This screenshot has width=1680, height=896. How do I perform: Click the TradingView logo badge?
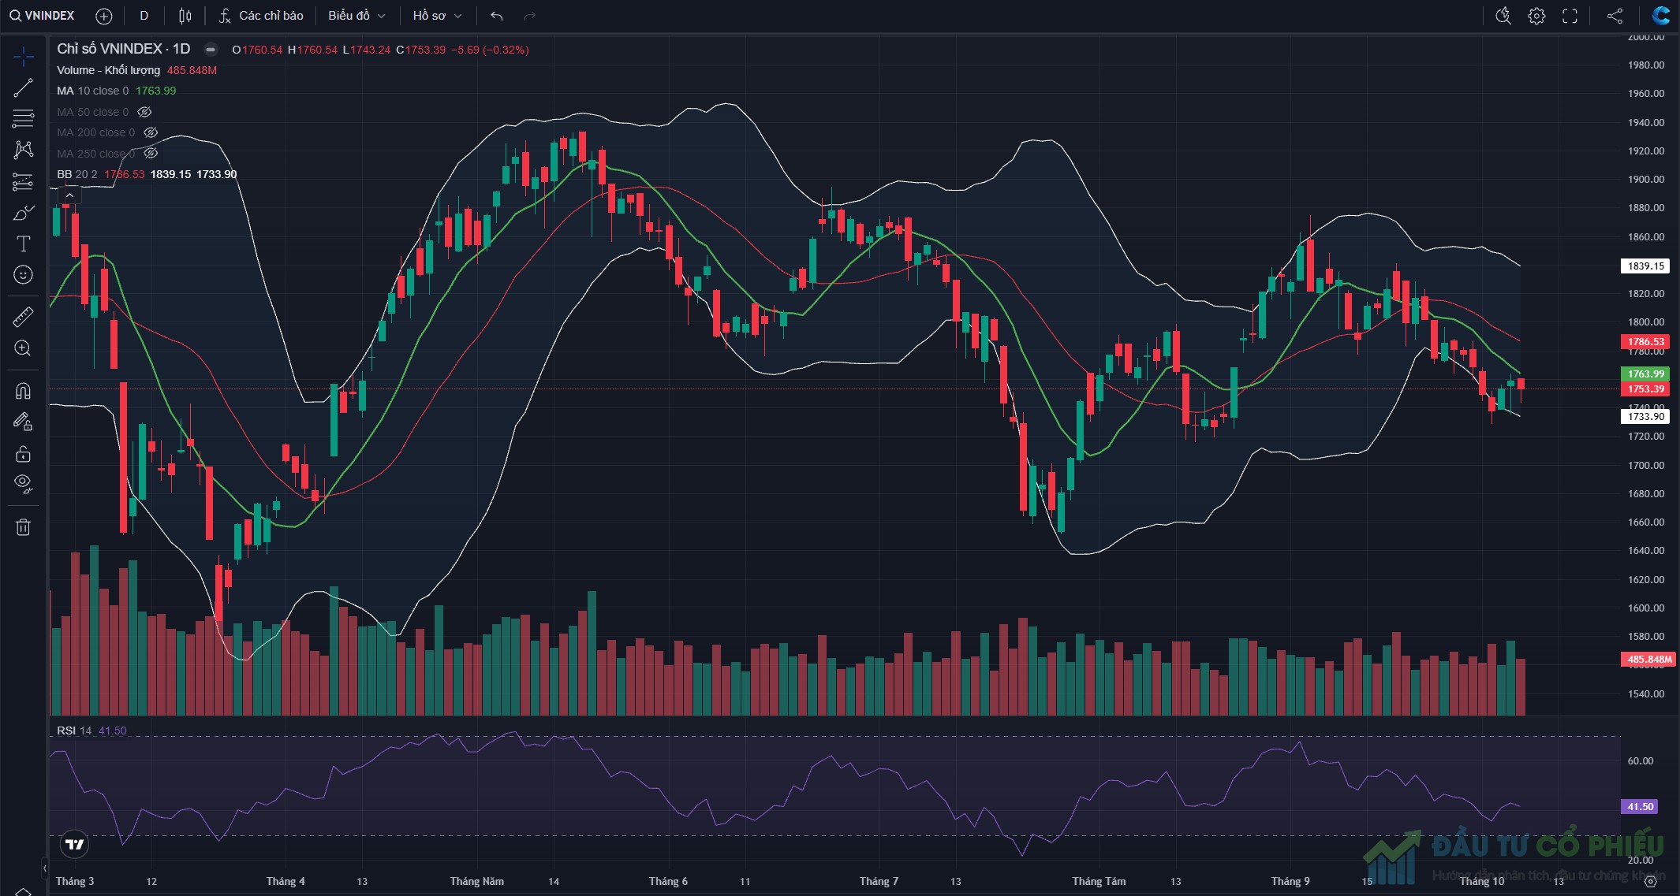coord(75,845)
